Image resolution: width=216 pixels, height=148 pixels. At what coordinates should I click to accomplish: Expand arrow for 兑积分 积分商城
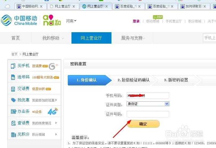click(x=56, y=134)
